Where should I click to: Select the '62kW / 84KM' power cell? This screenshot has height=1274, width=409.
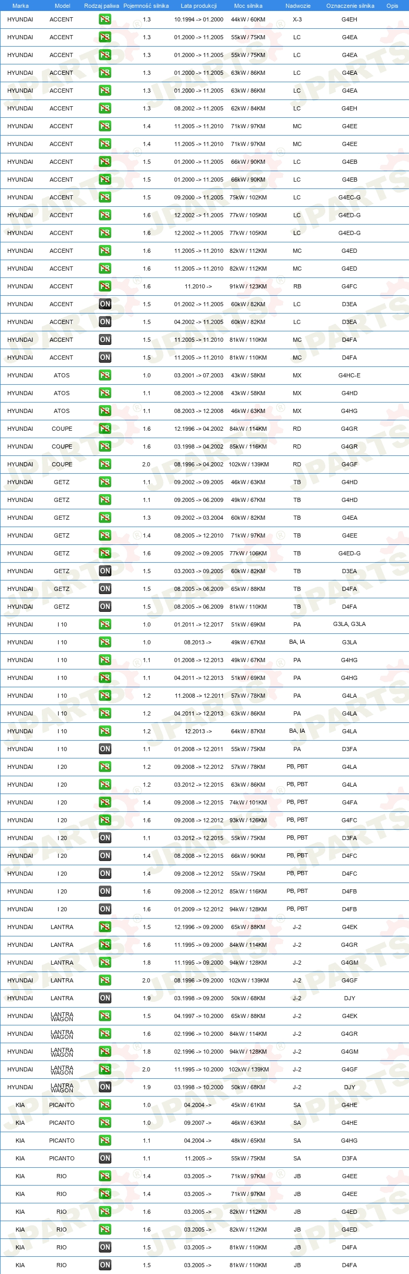coord(248,108)
